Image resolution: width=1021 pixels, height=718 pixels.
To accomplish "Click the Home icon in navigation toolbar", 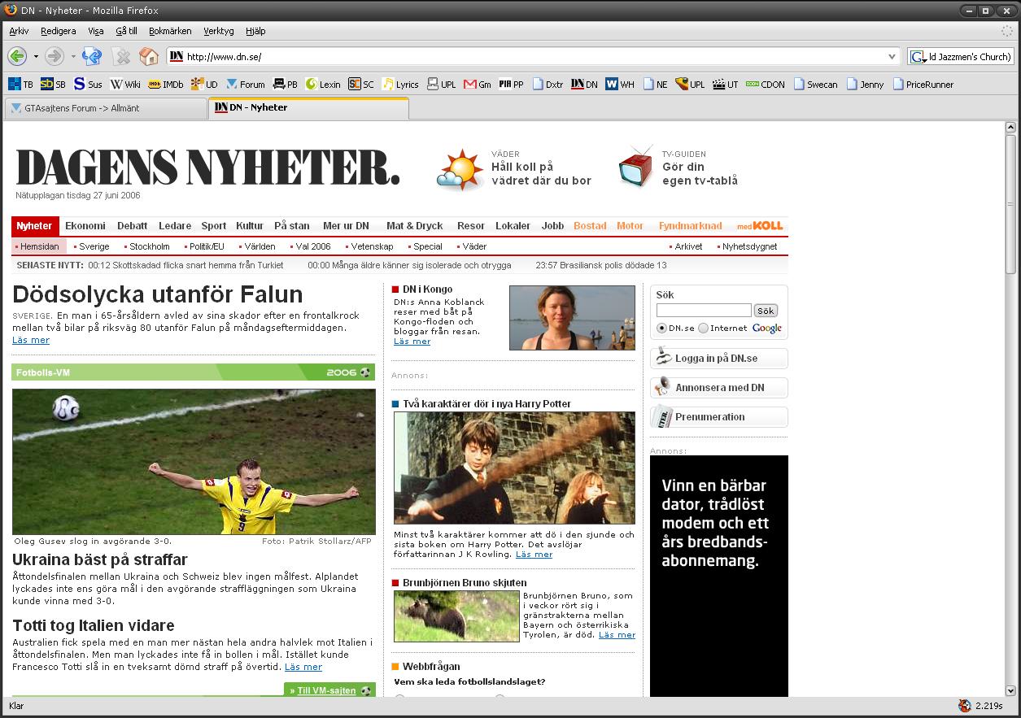I will [148, 56].
